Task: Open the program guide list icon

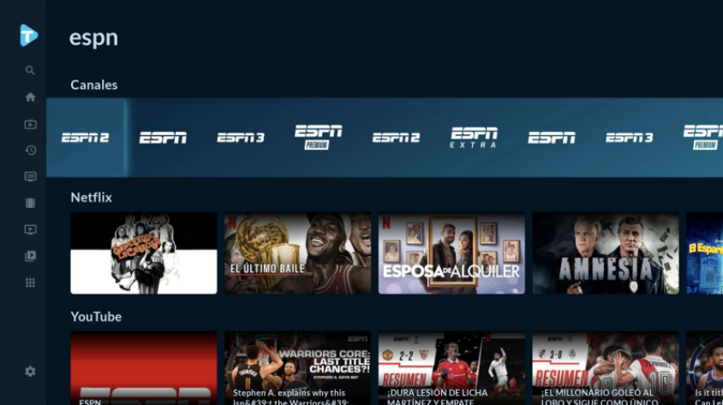Action: (x=31, y=176)
